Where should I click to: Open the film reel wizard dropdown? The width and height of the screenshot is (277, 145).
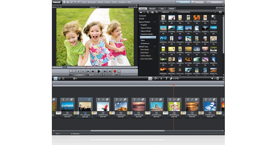75,79
